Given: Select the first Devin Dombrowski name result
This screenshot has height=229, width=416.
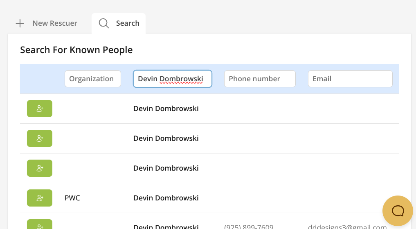Looking at the screenshot, I should click(166, 109).
